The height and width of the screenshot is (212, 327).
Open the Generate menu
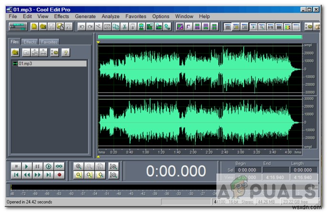pyautogui.click(x=85, y=16)
